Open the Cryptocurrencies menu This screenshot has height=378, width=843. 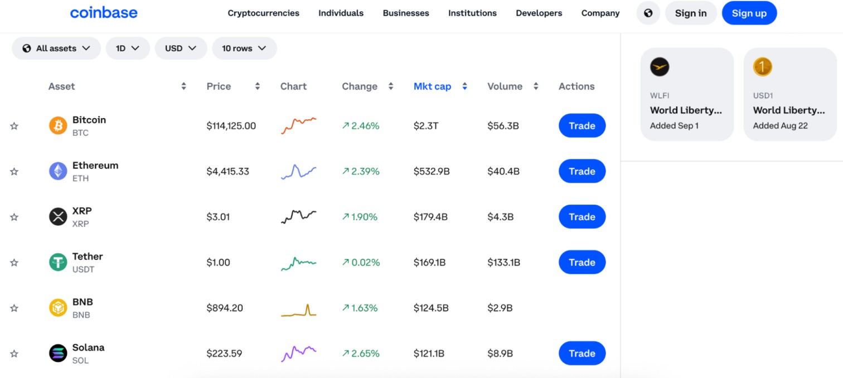tap(263, 13)
